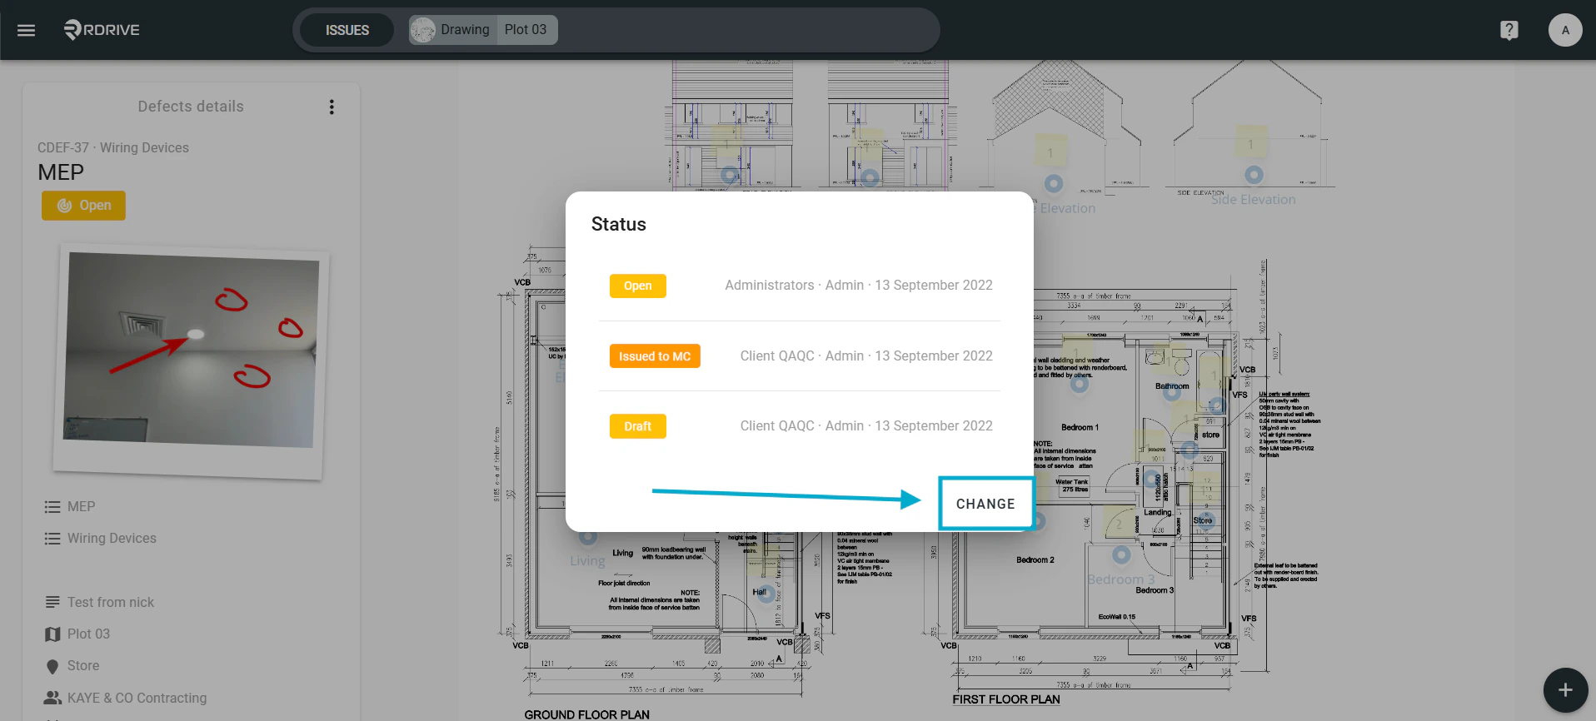The image size is (1596, 721).
Task: Click the KAYE & CO Contracting people icon
Action: tap(52, 698)
